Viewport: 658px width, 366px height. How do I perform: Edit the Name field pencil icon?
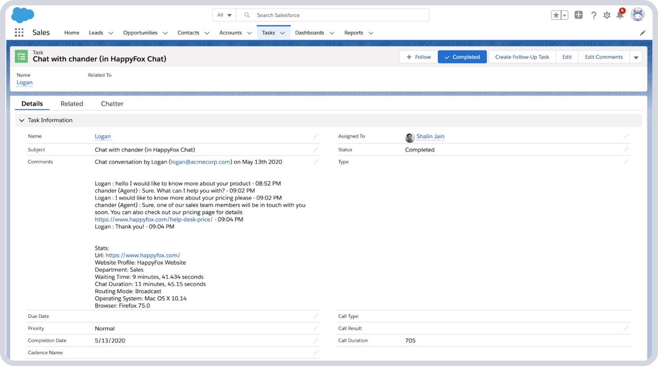[x=316, y=136]
